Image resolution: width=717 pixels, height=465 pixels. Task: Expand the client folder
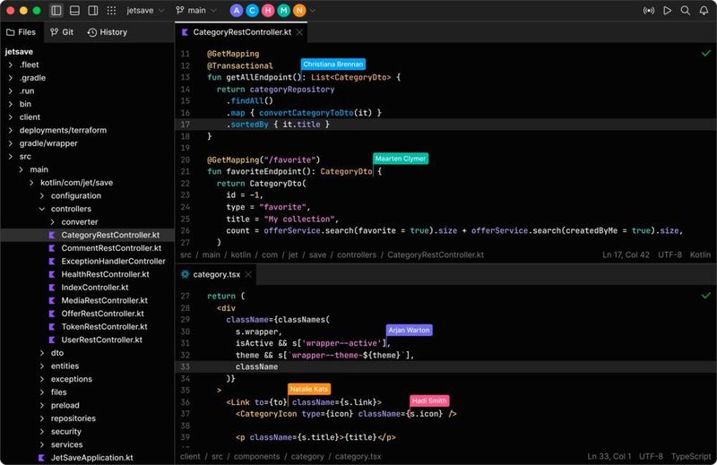click(11, 117)
